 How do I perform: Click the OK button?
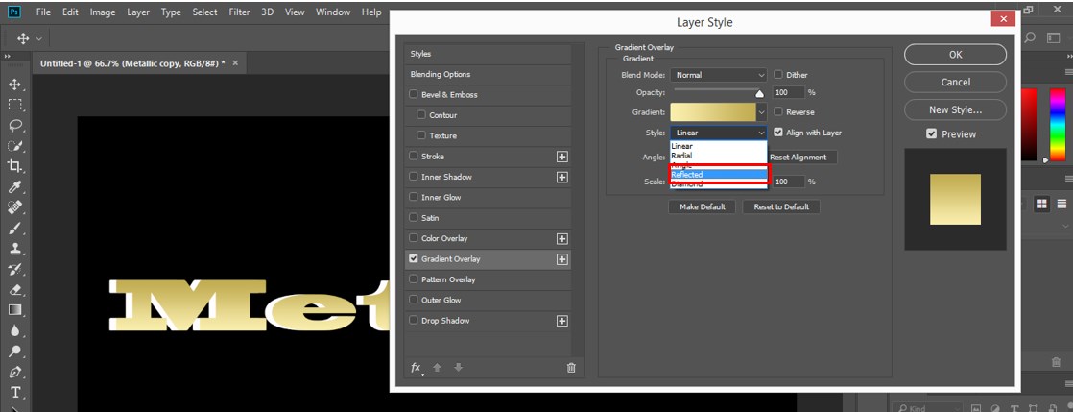click(x=955, y=55)
